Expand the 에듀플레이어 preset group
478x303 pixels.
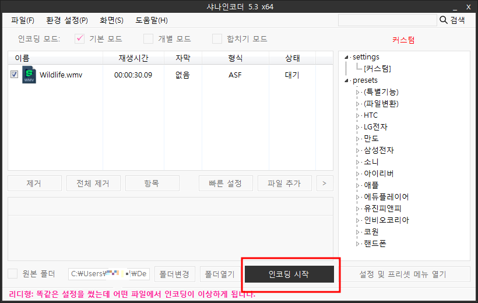coord(357,197)
